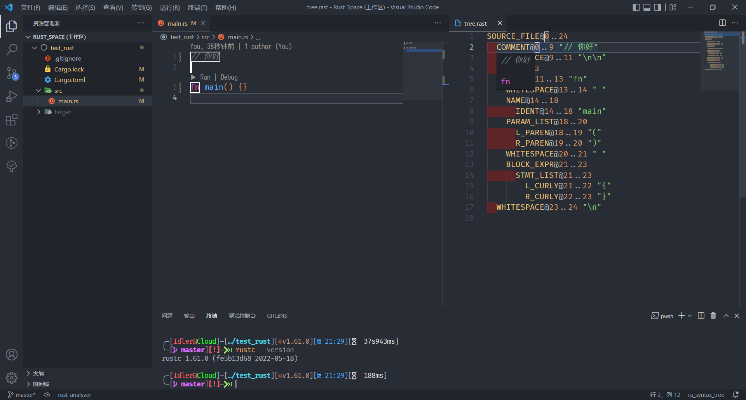Open the Search view in the activity bar
This screenshot has height=400, width=746.
[12, 50]
